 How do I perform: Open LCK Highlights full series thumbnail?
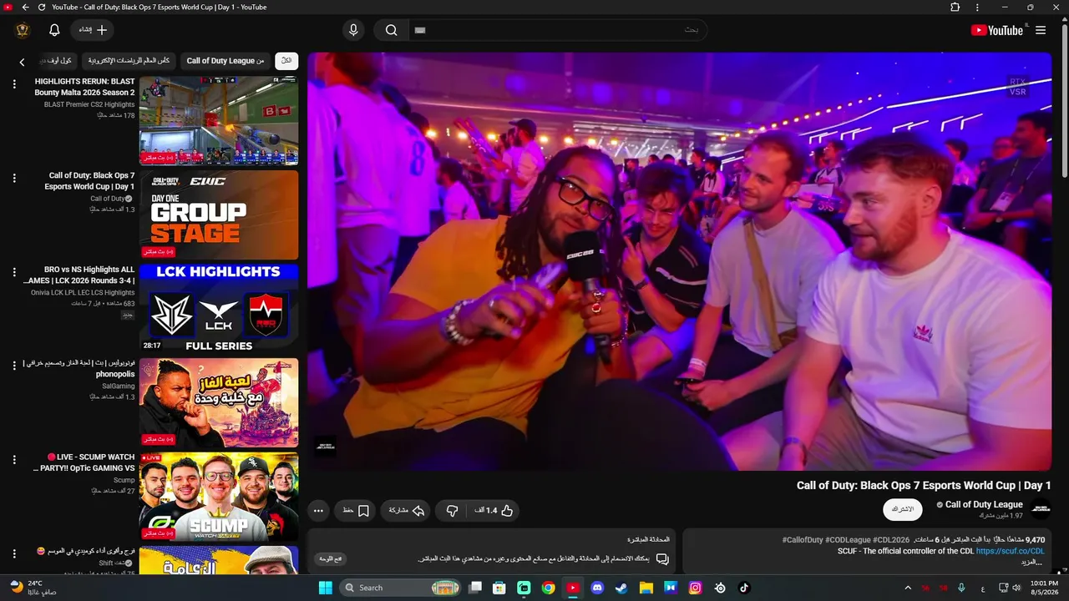(219, 309)
